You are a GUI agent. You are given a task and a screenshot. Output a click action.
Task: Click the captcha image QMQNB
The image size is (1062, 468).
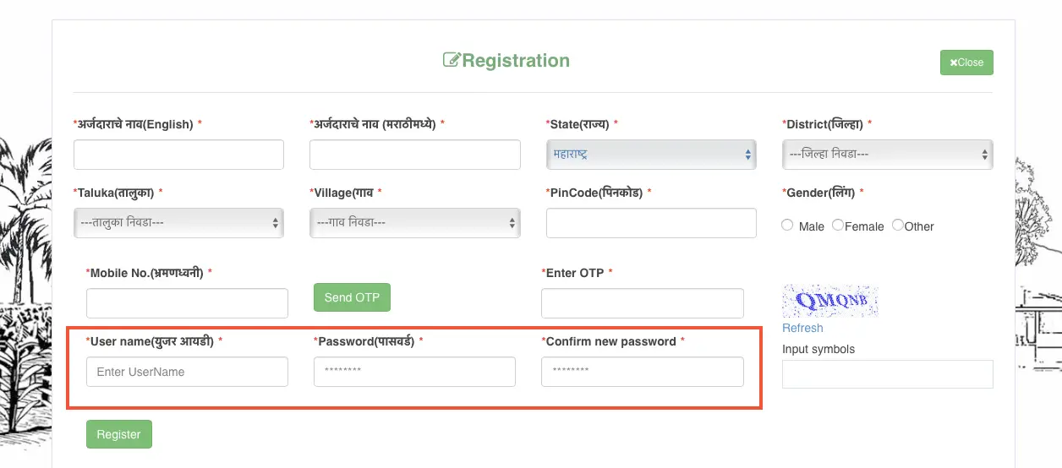[830, 301]
